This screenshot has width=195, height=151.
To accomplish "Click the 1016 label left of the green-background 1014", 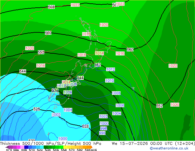I will 82,55.
